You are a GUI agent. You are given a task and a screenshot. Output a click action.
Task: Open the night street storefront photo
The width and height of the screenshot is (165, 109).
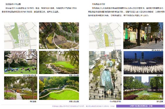pos(143,36)
